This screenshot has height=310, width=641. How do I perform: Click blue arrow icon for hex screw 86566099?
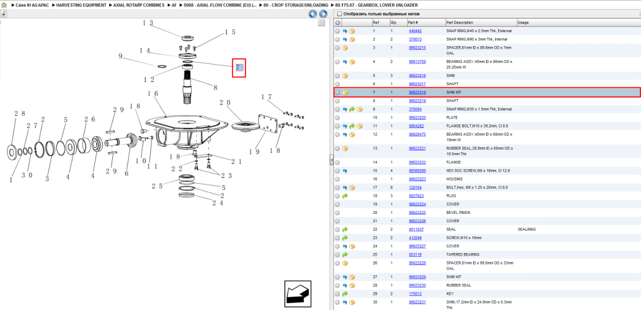(345, 171)
